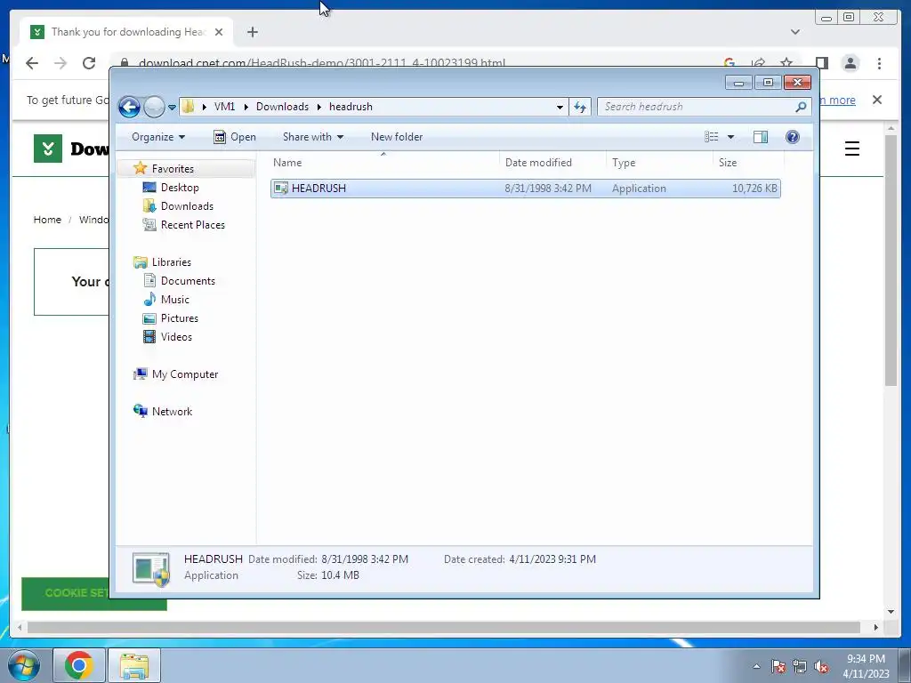The width and height of the screenshot is (911, 683).
Task: Click the HEADRUSH details pane thumbnail
Action: [x=151, y=569]
